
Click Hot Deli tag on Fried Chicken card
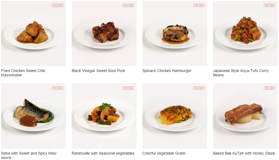58,5
